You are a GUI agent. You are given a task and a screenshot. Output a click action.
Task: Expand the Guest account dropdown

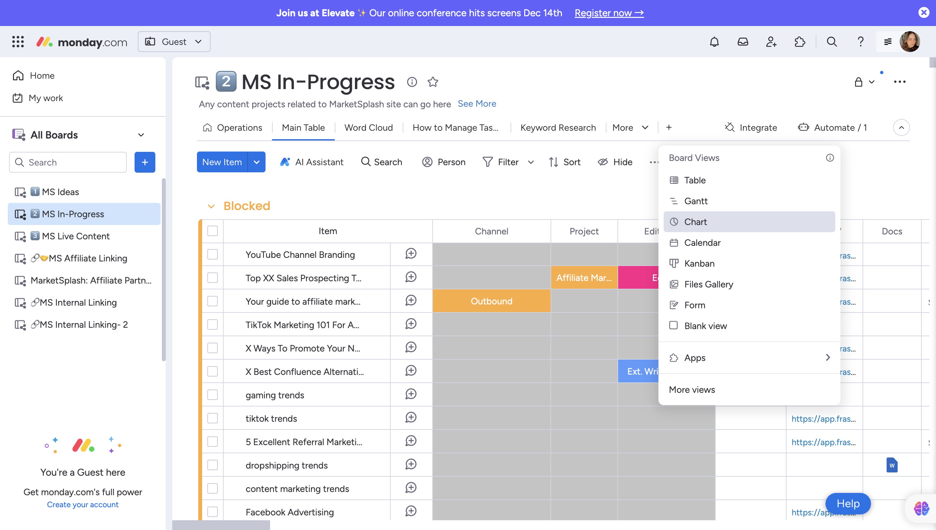[x=174, y=42]
